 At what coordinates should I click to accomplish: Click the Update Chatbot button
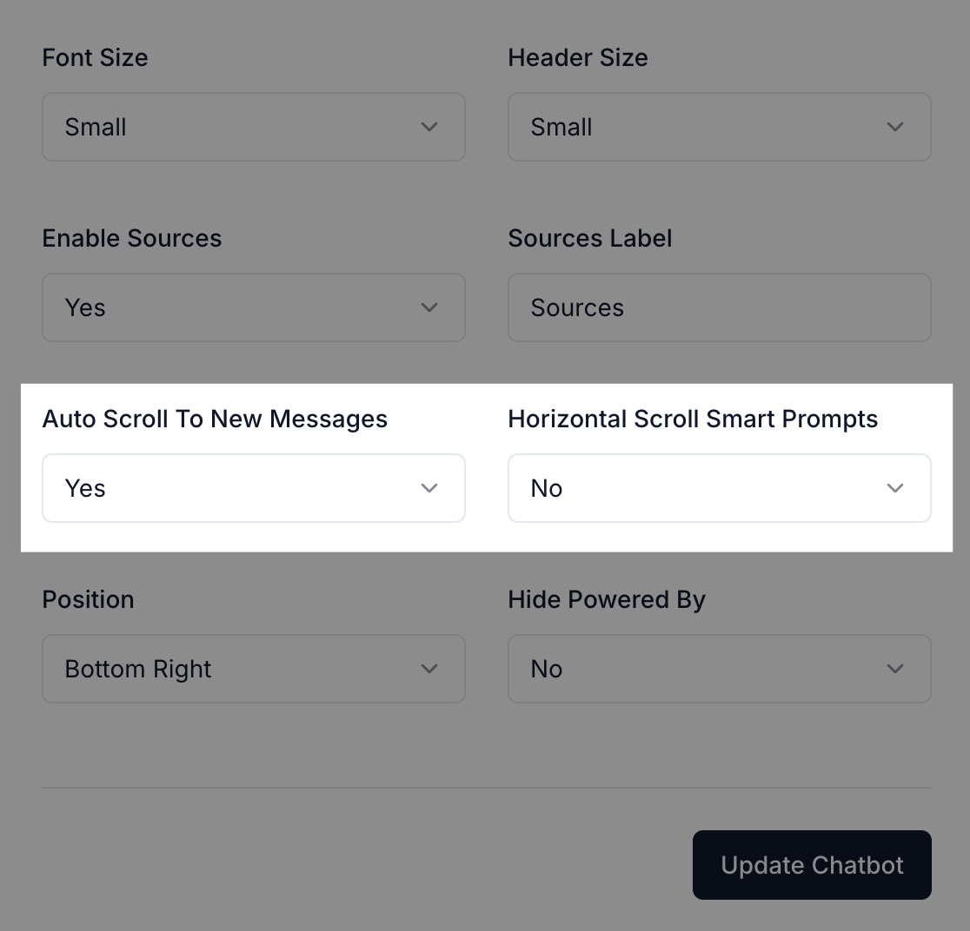(x=812, y=865)
